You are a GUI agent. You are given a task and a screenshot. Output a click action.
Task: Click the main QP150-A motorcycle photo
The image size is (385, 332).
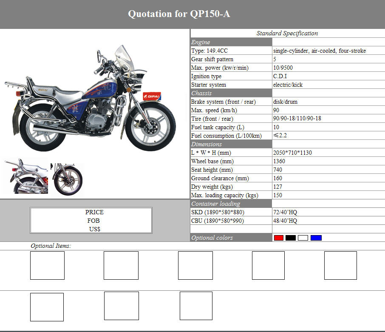(90, 98)
